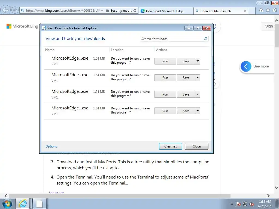Advance the Bing carousel with the right chevron

215,84
